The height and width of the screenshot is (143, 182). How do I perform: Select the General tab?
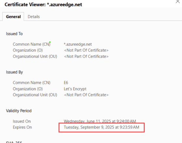13,17
